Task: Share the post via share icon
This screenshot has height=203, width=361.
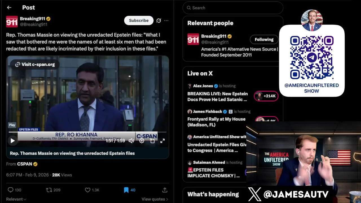Action: [165, 190]
